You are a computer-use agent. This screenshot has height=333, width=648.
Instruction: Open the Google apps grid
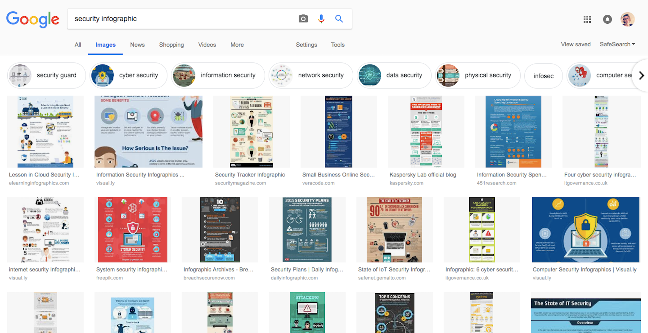(587, 20)
